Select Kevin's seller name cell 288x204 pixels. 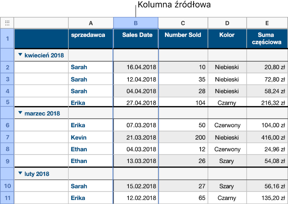[x=91, y=137]
